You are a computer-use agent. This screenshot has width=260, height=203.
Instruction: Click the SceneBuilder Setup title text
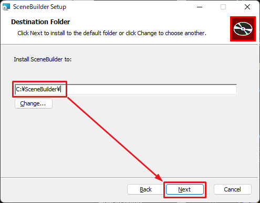(39, 7)
